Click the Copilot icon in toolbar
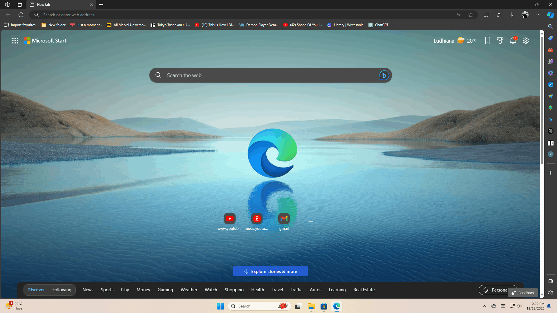 [x=550, y=15]
